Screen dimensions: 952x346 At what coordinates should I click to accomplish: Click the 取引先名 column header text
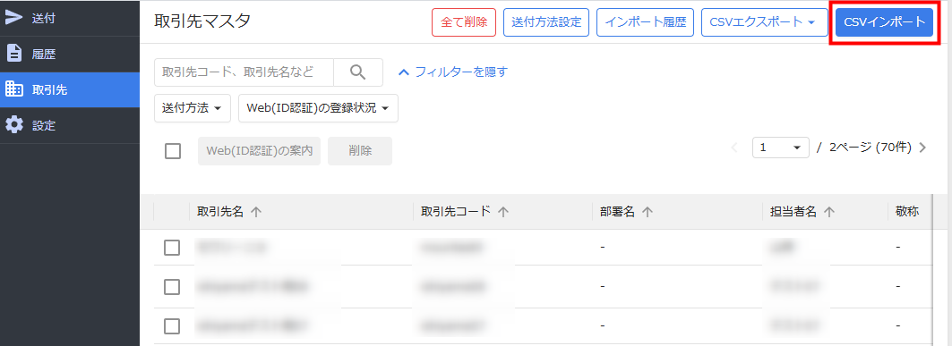(219, 212)
